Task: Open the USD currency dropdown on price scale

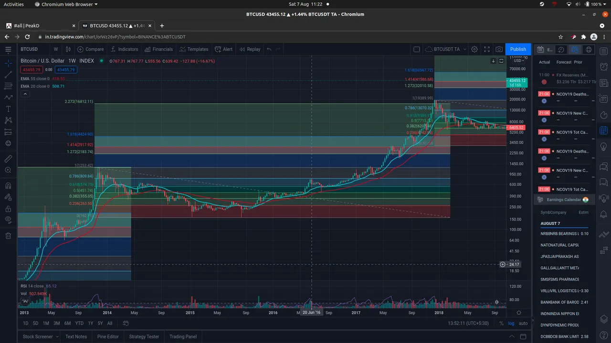Action: click(x=518, y=61)
